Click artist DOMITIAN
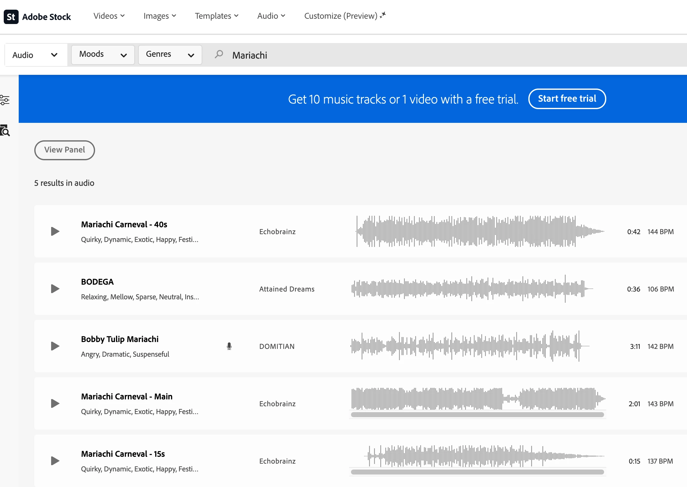The width and height of the screenshot is (687, 487). [277, 346]
